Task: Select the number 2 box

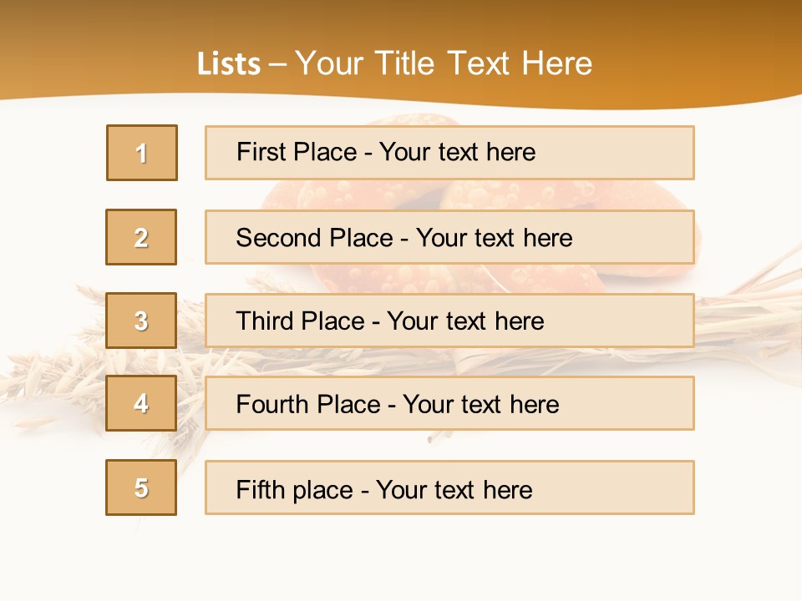Action: [x=141, y=237]
